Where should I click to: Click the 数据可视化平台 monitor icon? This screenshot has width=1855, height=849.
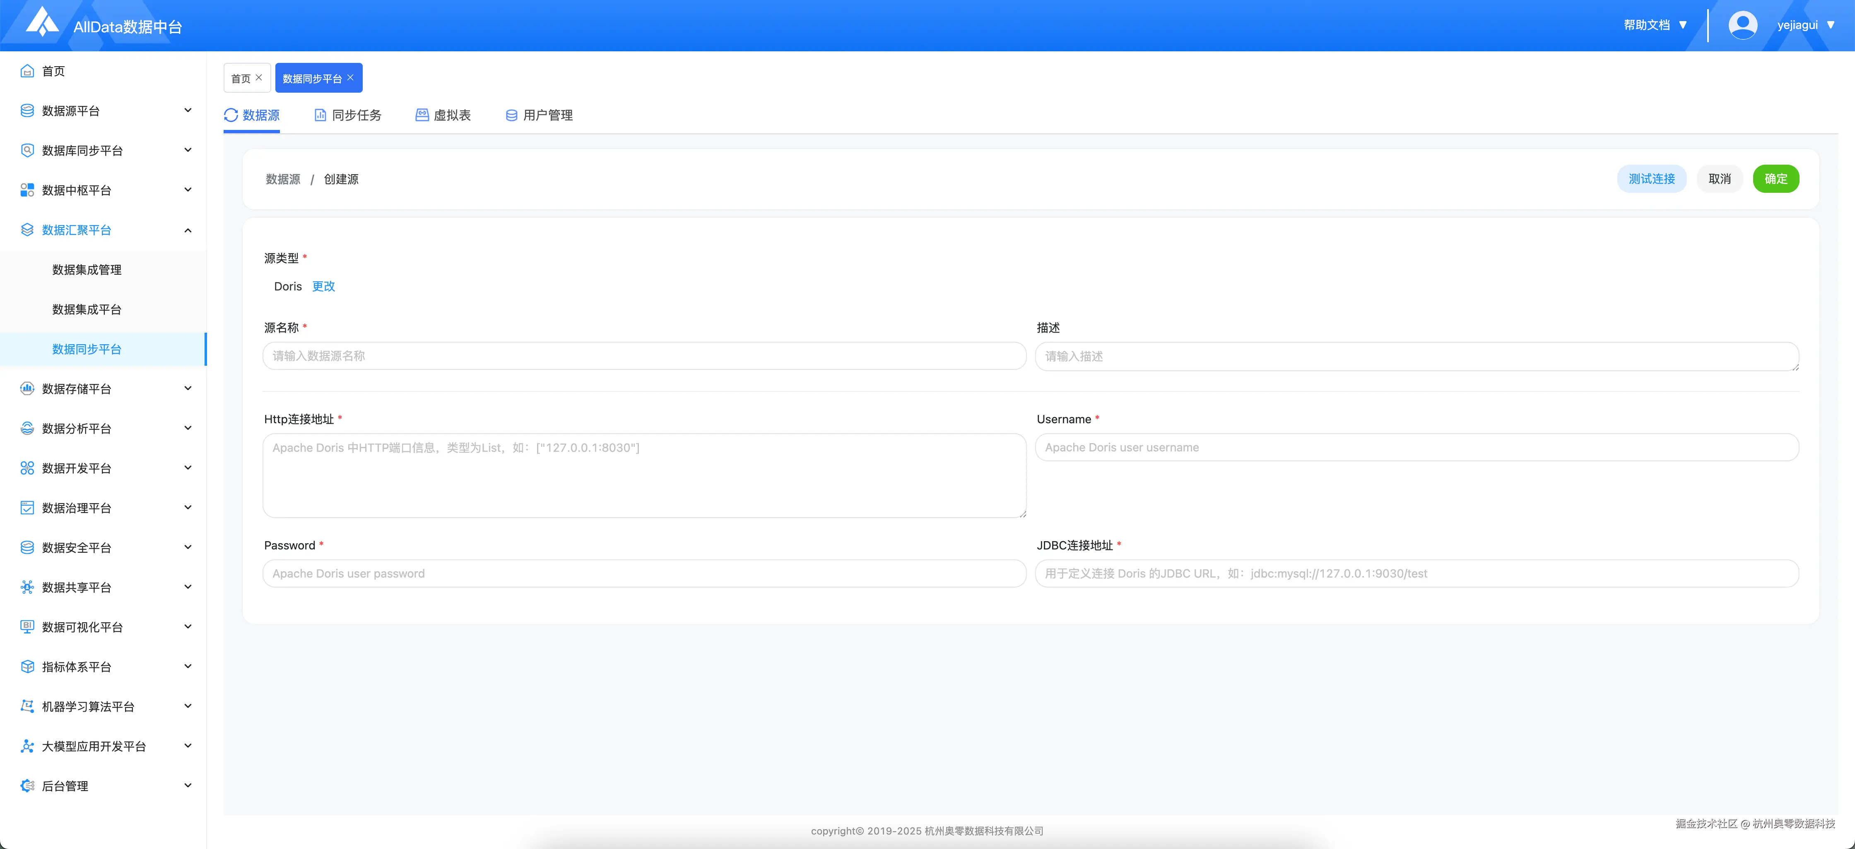click(27, 627)
